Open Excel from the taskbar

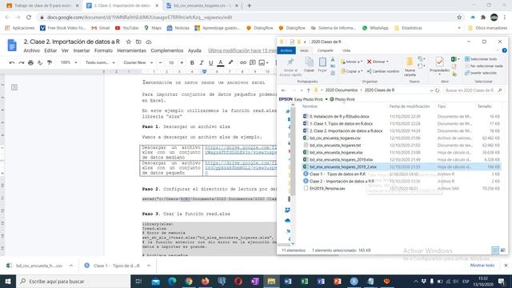(304, 281)
